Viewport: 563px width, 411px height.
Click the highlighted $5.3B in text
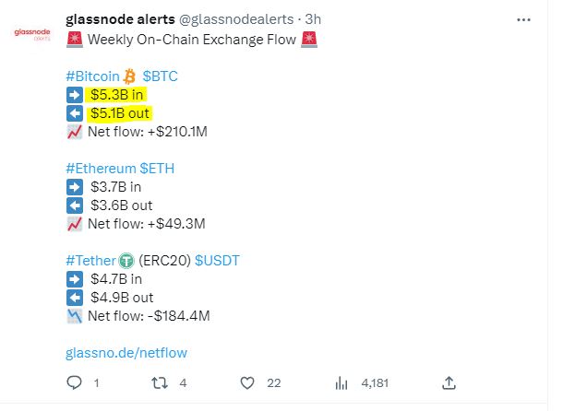pyautogui.click(x=116, y=95)
